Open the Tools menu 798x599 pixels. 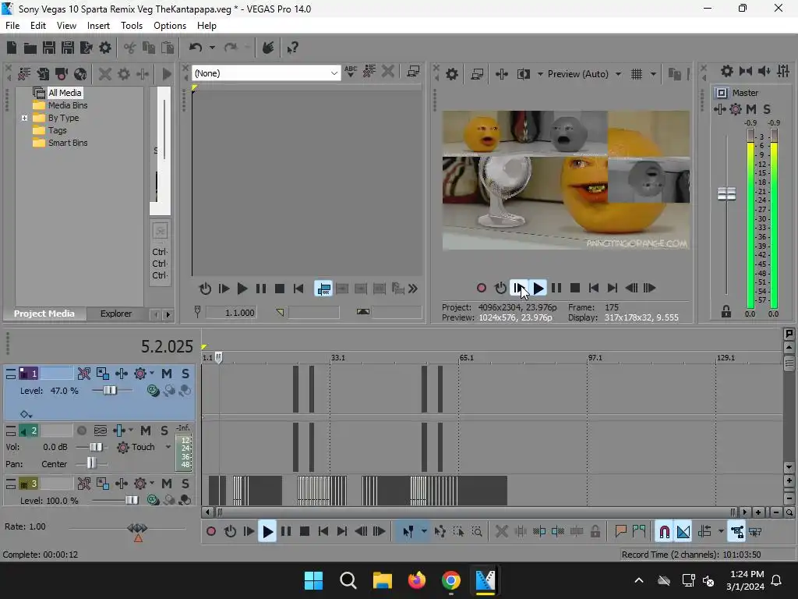point(131,26)
